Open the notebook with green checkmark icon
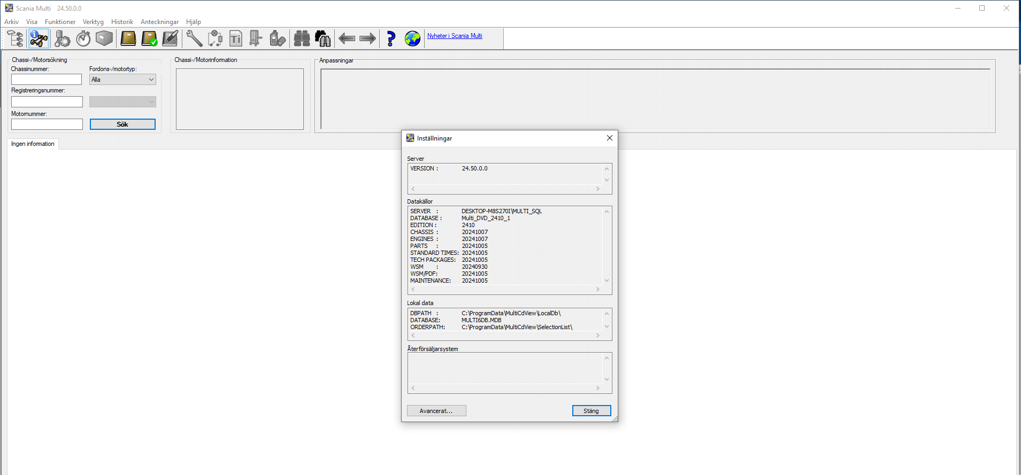Image resolution: width=1021 pixels, height=475 pixels. tap(149, 38)
